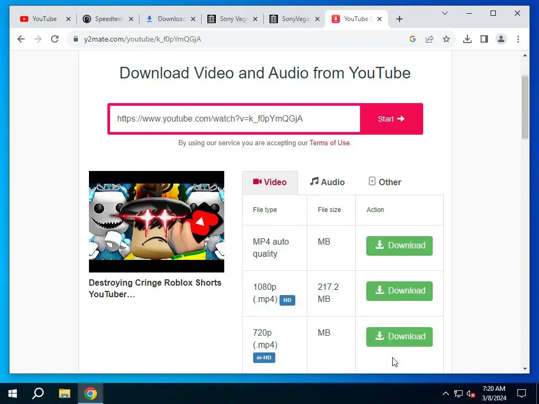Image resolution: width=539 pixels, height=404 pixels.
Task: Click the HD badge on 1080p
Action: tap(287, 300)
